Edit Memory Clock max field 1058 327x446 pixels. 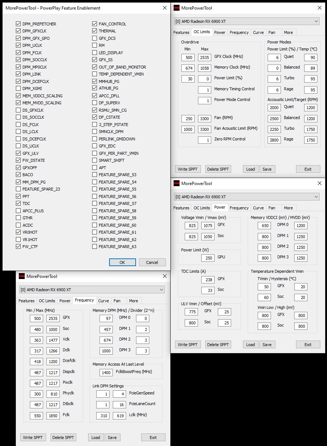coord(205,68)
